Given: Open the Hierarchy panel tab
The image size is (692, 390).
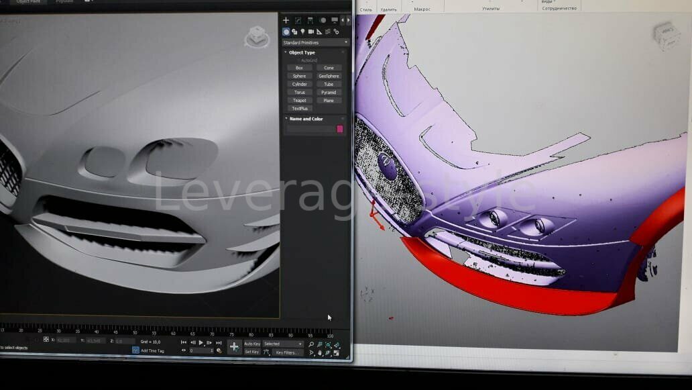Looking at the screenshot, I should pyautogui.click(x=310, y=20).
